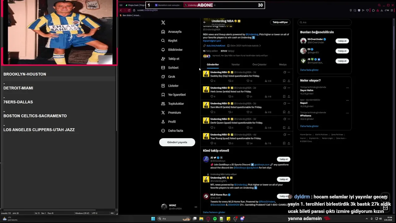Follow MrOverUnder with Takip et
Screen dimensions: 396x223
(342, 41)
